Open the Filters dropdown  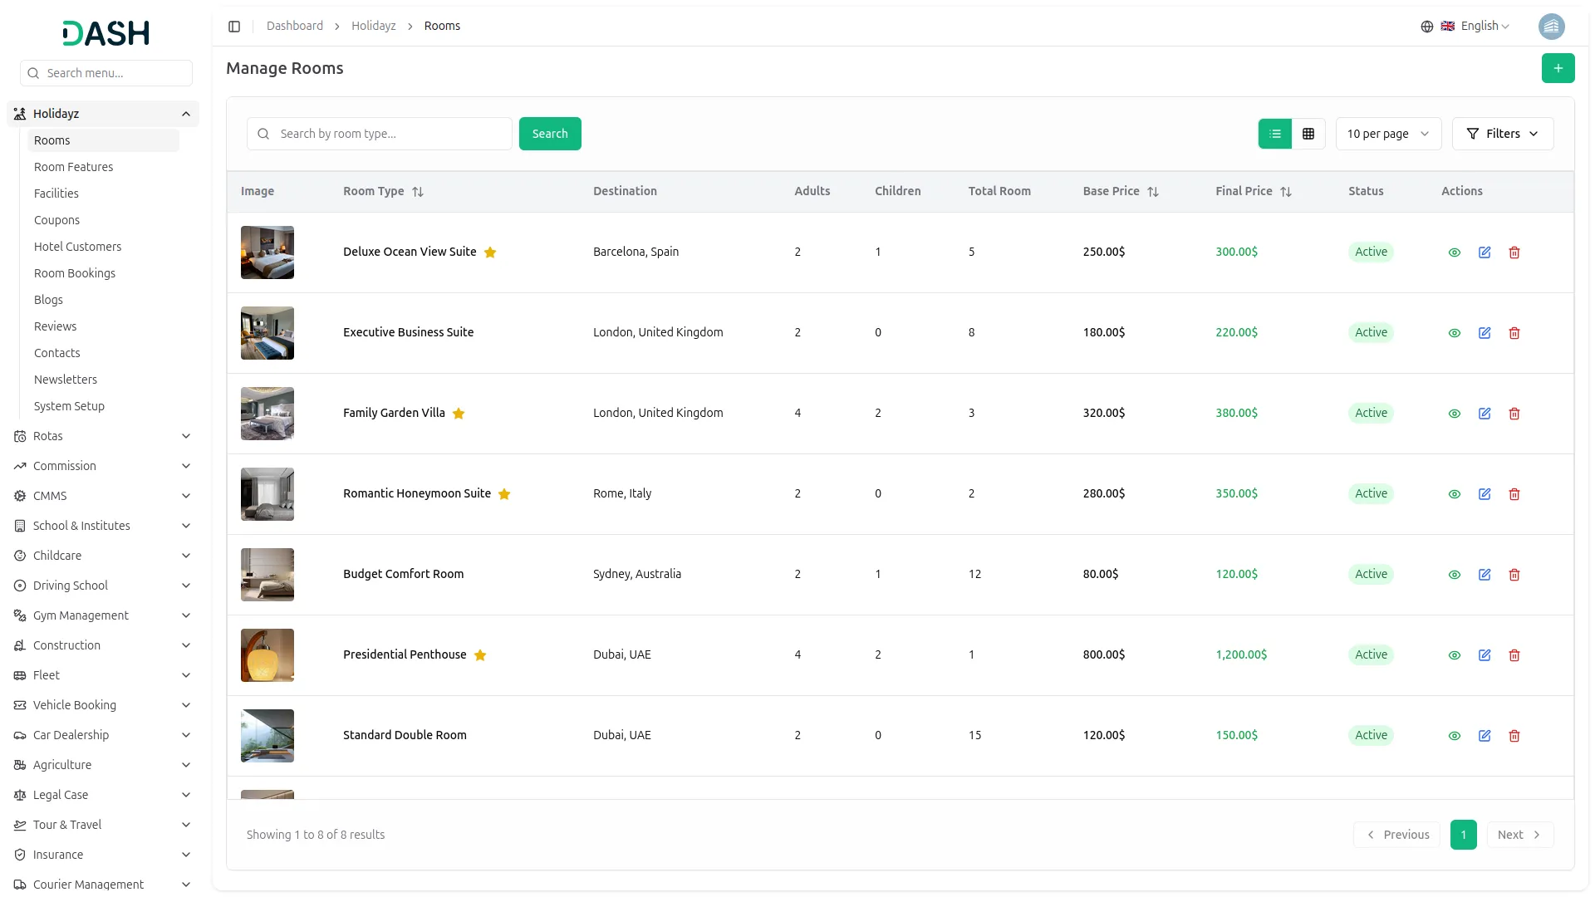click(x=1502, y=134)
